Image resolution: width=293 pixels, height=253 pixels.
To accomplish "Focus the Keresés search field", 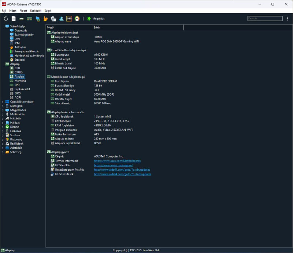I will click(x=265, y=18).
